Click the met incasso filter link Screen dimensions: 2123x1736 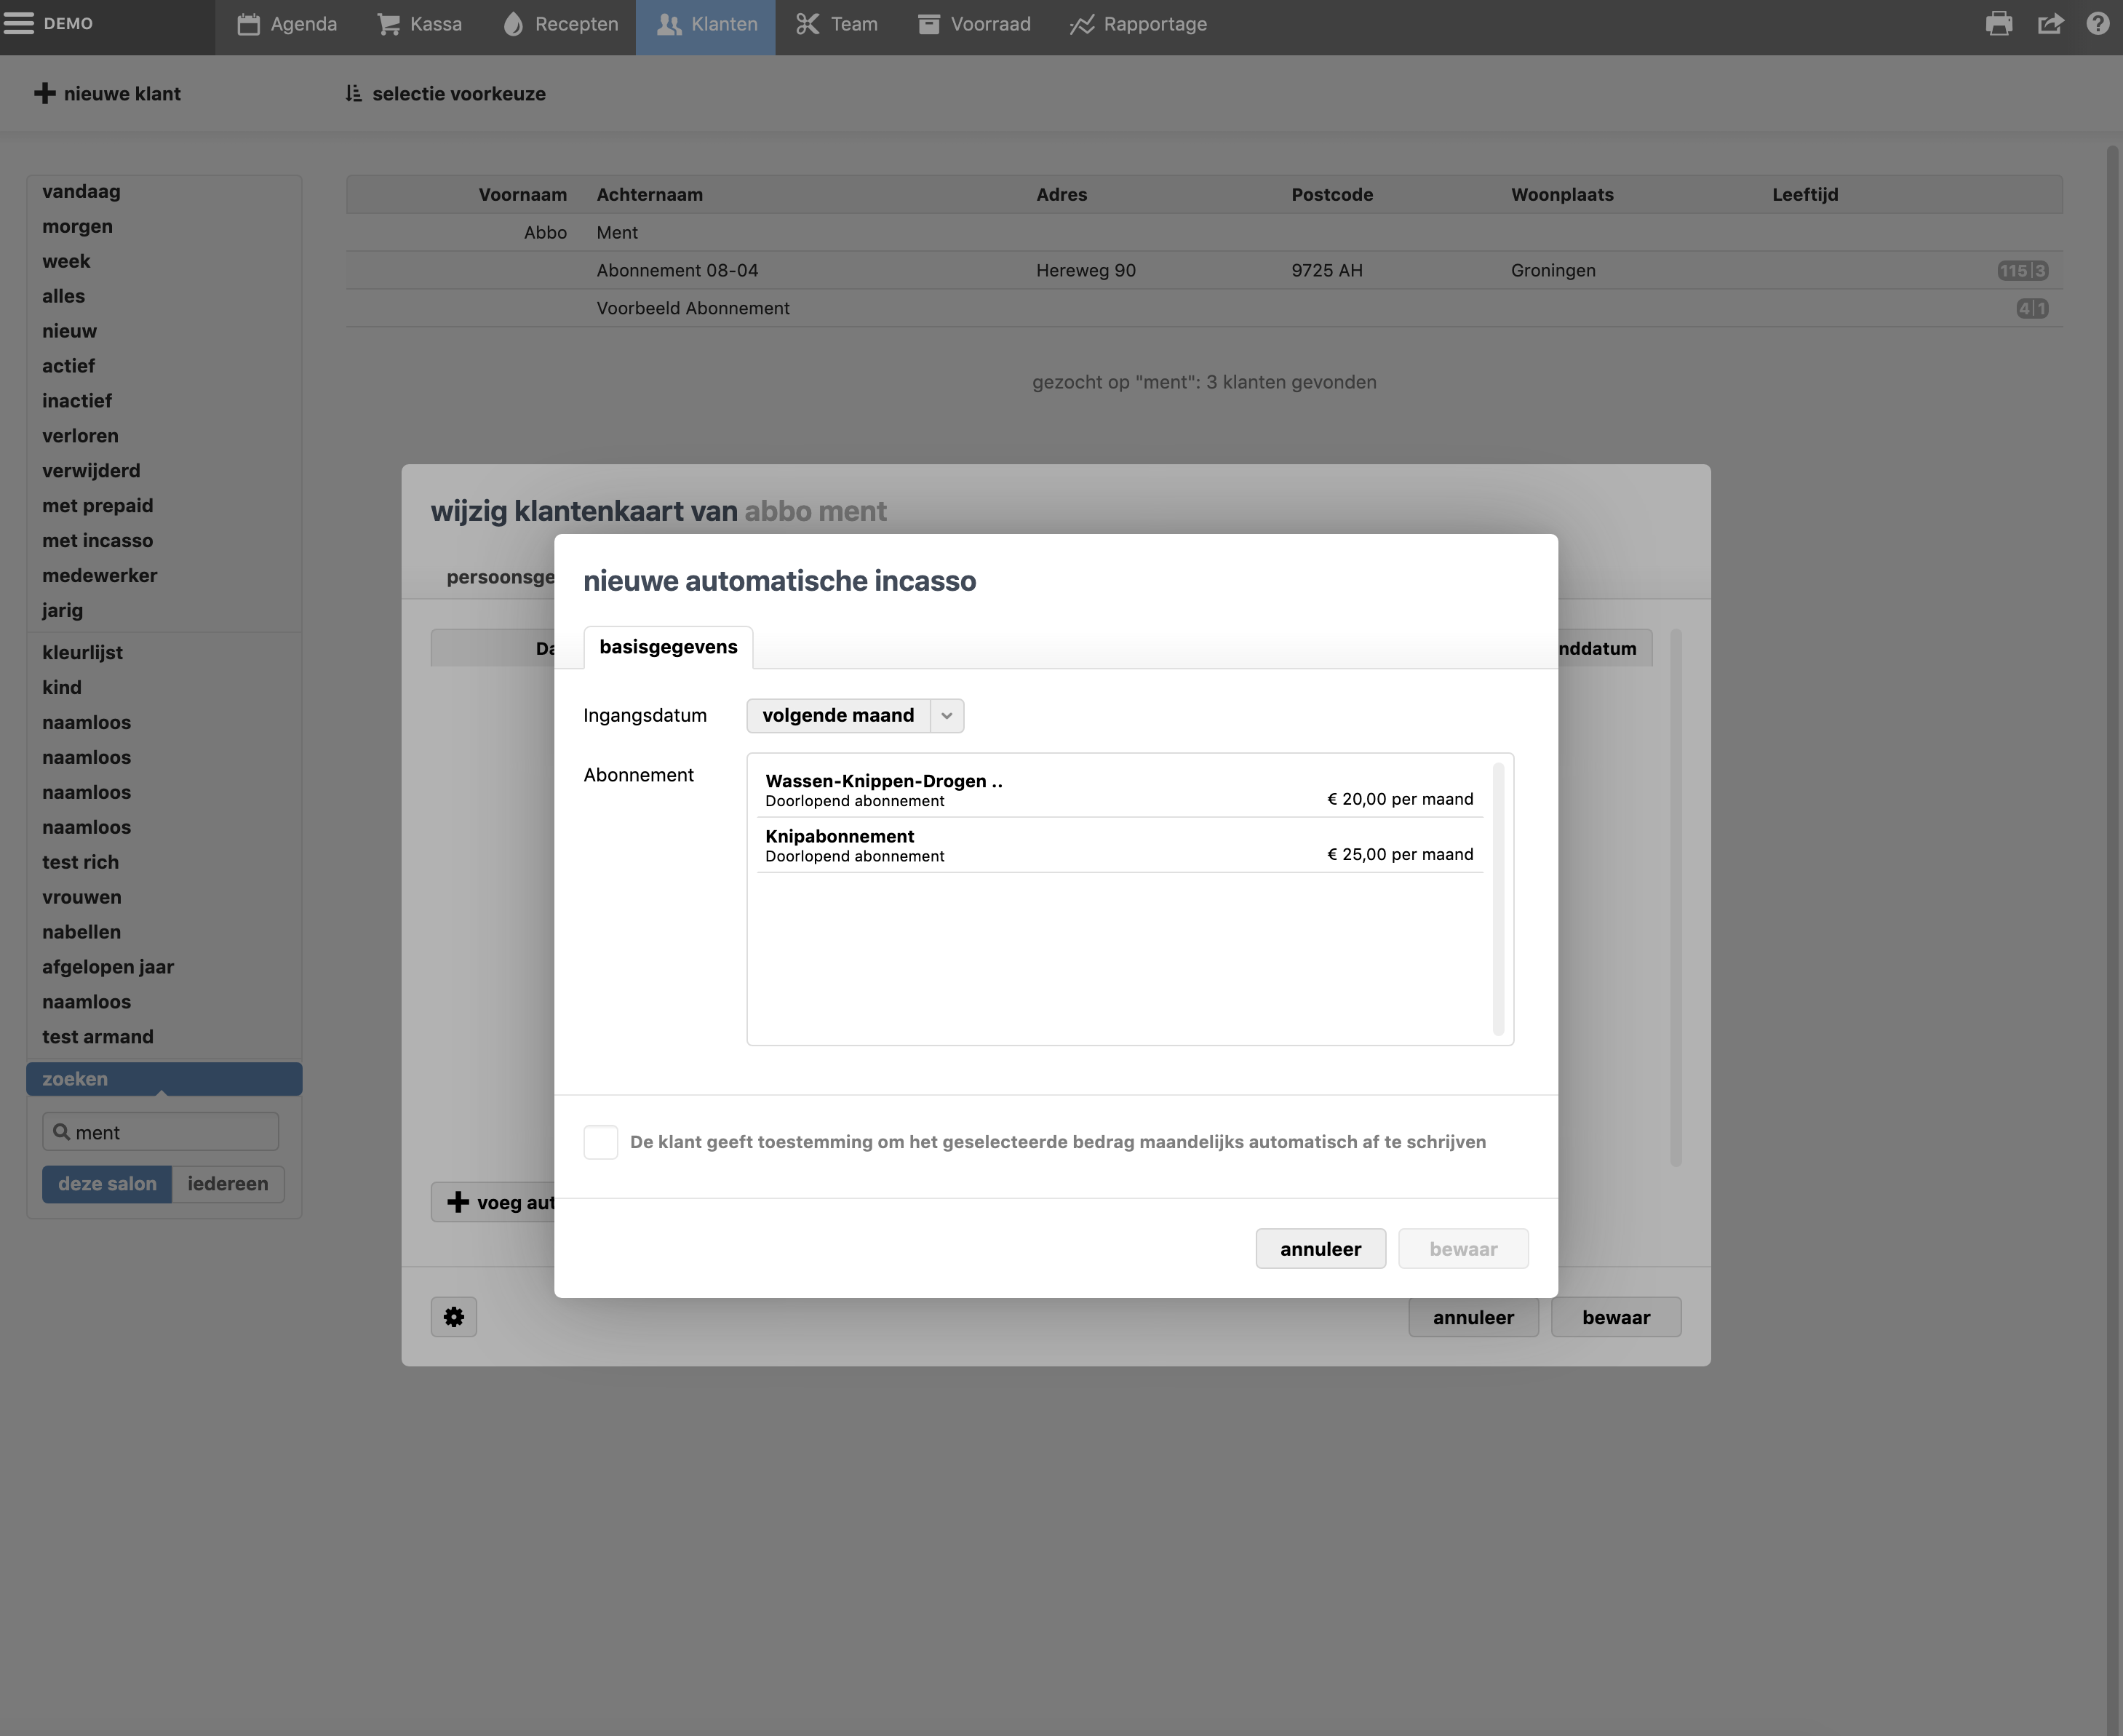point(98,541)
